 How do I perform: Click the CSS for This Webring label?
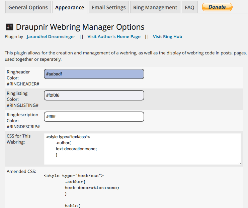coord(19,139)
